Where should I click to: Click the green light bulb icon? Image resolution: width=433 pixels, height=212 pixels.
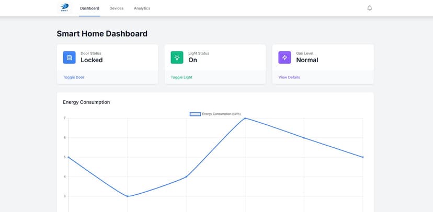(177, 57)
